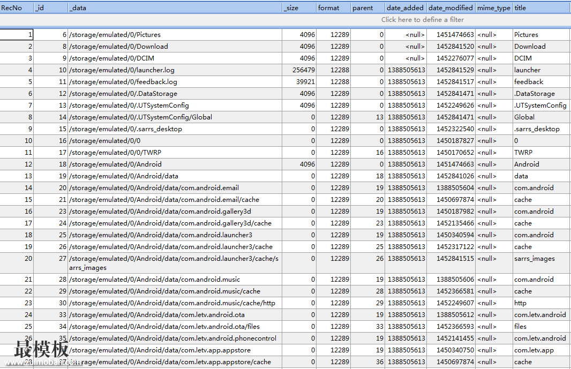Select the /storage/emulated/0/Pictures path cell
The image size is (571, 369).
175,35
